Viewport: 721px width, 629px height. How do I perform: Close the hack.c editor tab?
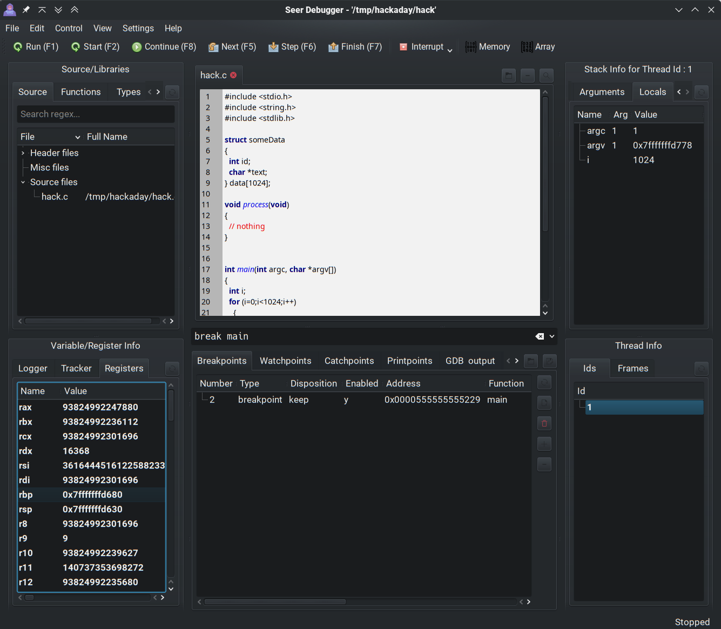click(233, 75)
